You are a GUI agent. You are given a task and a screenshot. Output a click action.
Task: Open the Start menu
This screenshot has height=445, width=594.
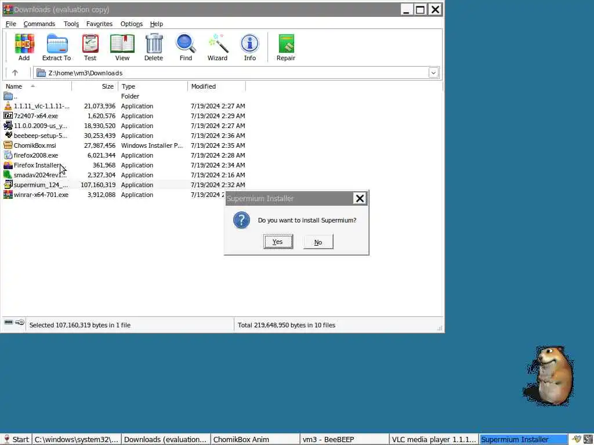(x=16, y=439)
